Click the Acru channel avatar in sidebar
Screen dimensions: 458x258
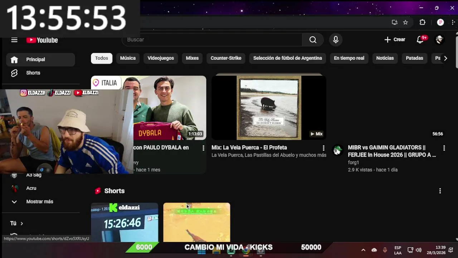pyautogui.click(x=14, y=188)
